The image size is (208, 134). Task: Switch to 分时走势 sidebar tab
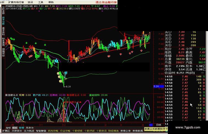[3, 10]
